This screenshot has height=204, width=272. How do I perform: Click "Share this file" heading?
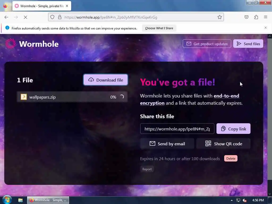157,116
